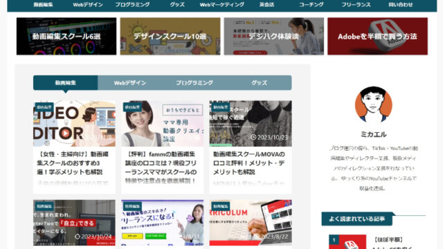The image size is (443, 249).
Task: Open the デザインスクール10選 banner
Action: (170, 36)
